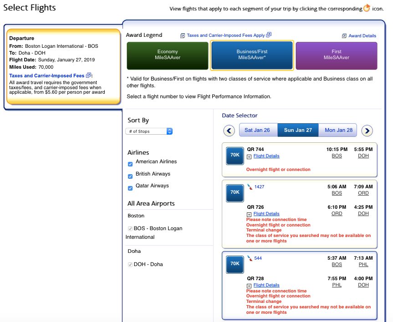This screenshot has height=322, width=393.
Task: Click the orange segment refresh icon
Action: [x=367, y=8]
